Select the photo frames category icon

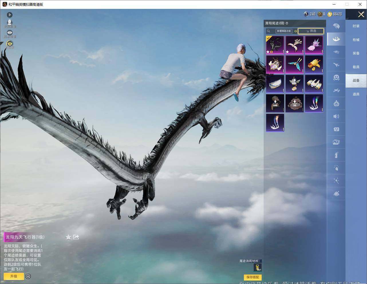point(336,142)
